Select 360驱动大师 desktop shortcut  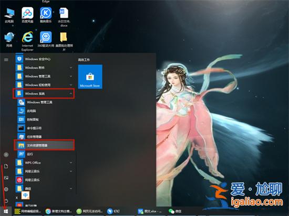tap(46, 39)
